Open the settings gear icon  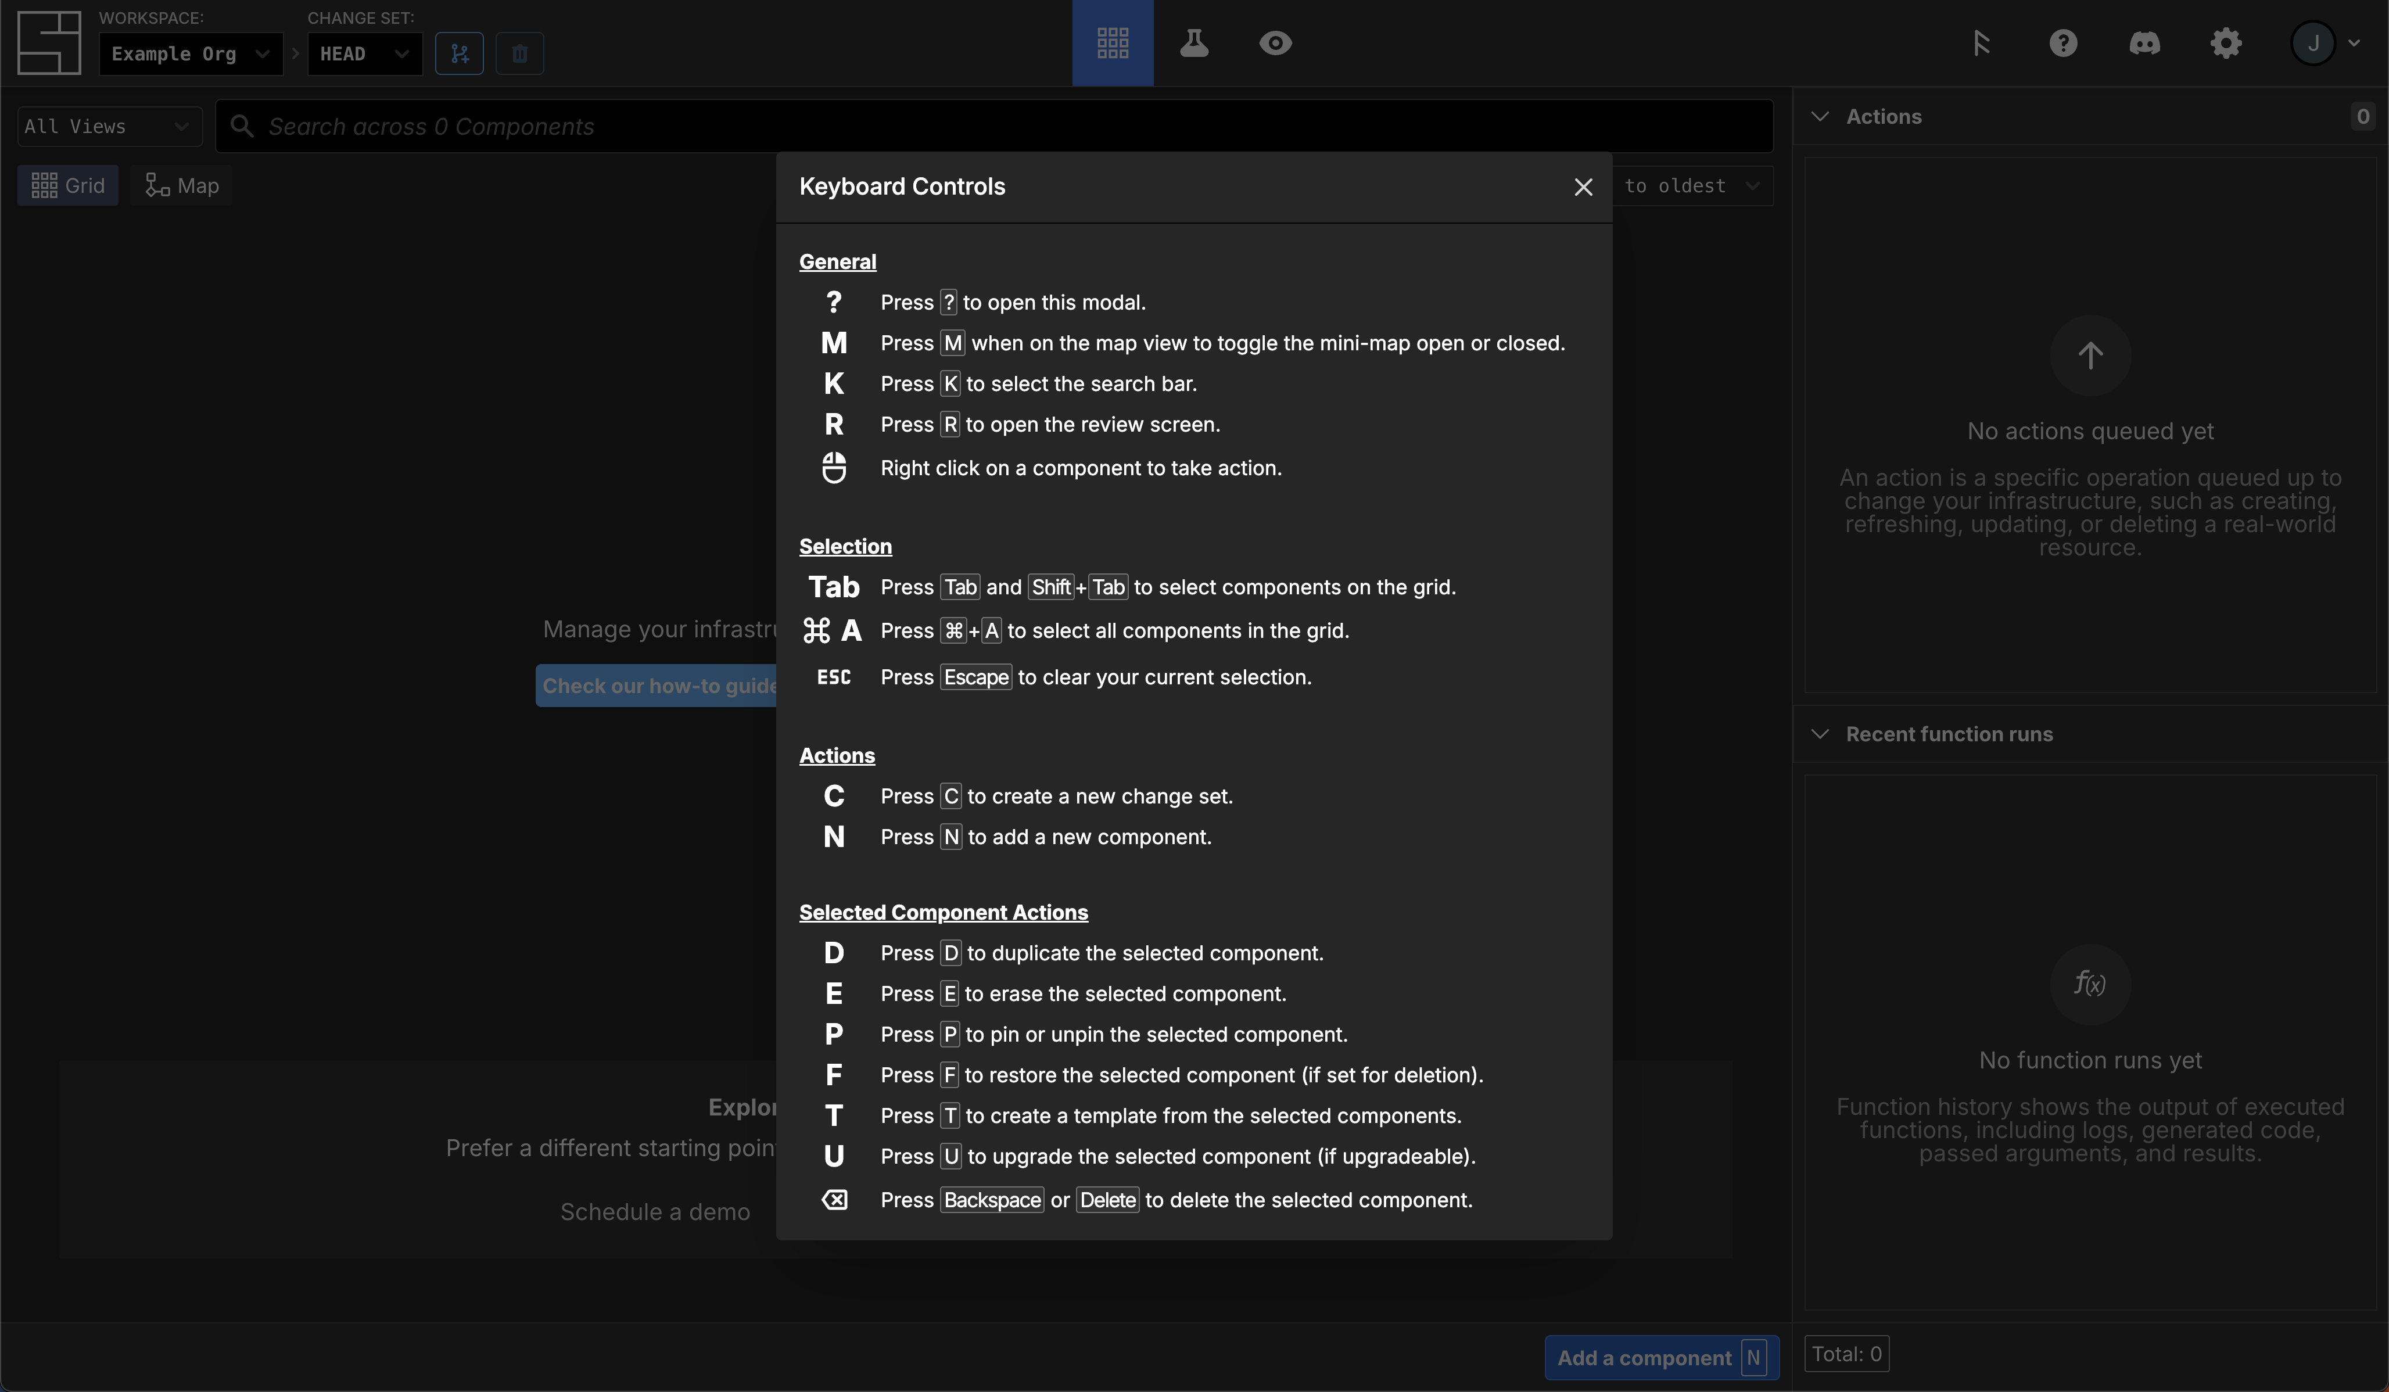pos(2226,42)
